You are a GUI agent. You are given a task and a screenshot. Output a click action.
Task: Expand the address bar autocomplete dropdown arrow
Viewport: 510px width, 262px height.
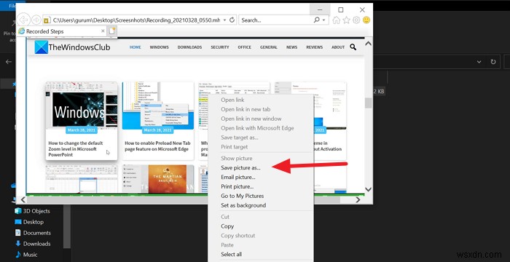[224, 20]
